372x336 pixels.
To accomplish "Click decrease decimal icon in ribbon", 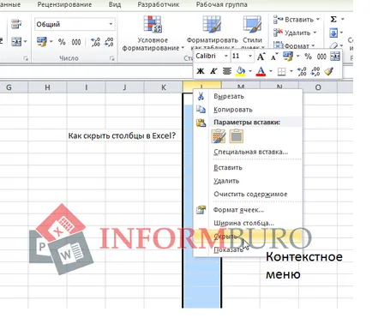I will tap(109, 42).
